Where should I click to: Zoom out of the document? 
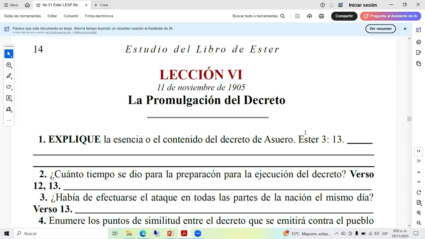pyautogui.click(x=419, y=223)
